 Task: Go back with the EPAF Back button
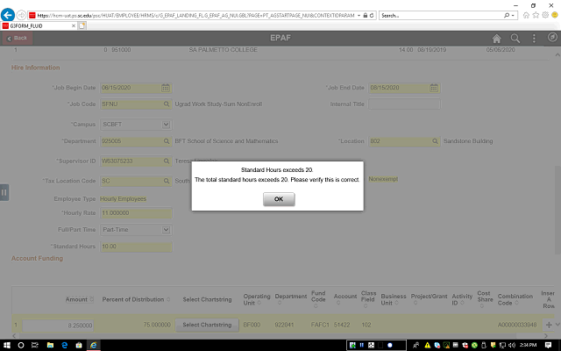18,38
